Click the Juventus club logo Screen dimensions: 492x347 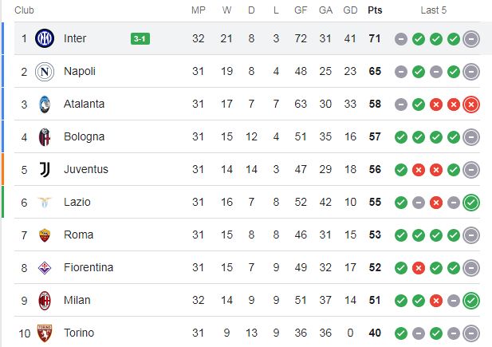tap(45, 170)
